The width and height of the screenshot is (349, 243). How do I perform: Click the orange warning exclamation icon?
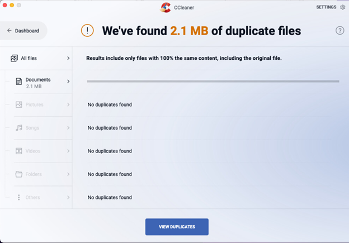[x=88, y=30]
